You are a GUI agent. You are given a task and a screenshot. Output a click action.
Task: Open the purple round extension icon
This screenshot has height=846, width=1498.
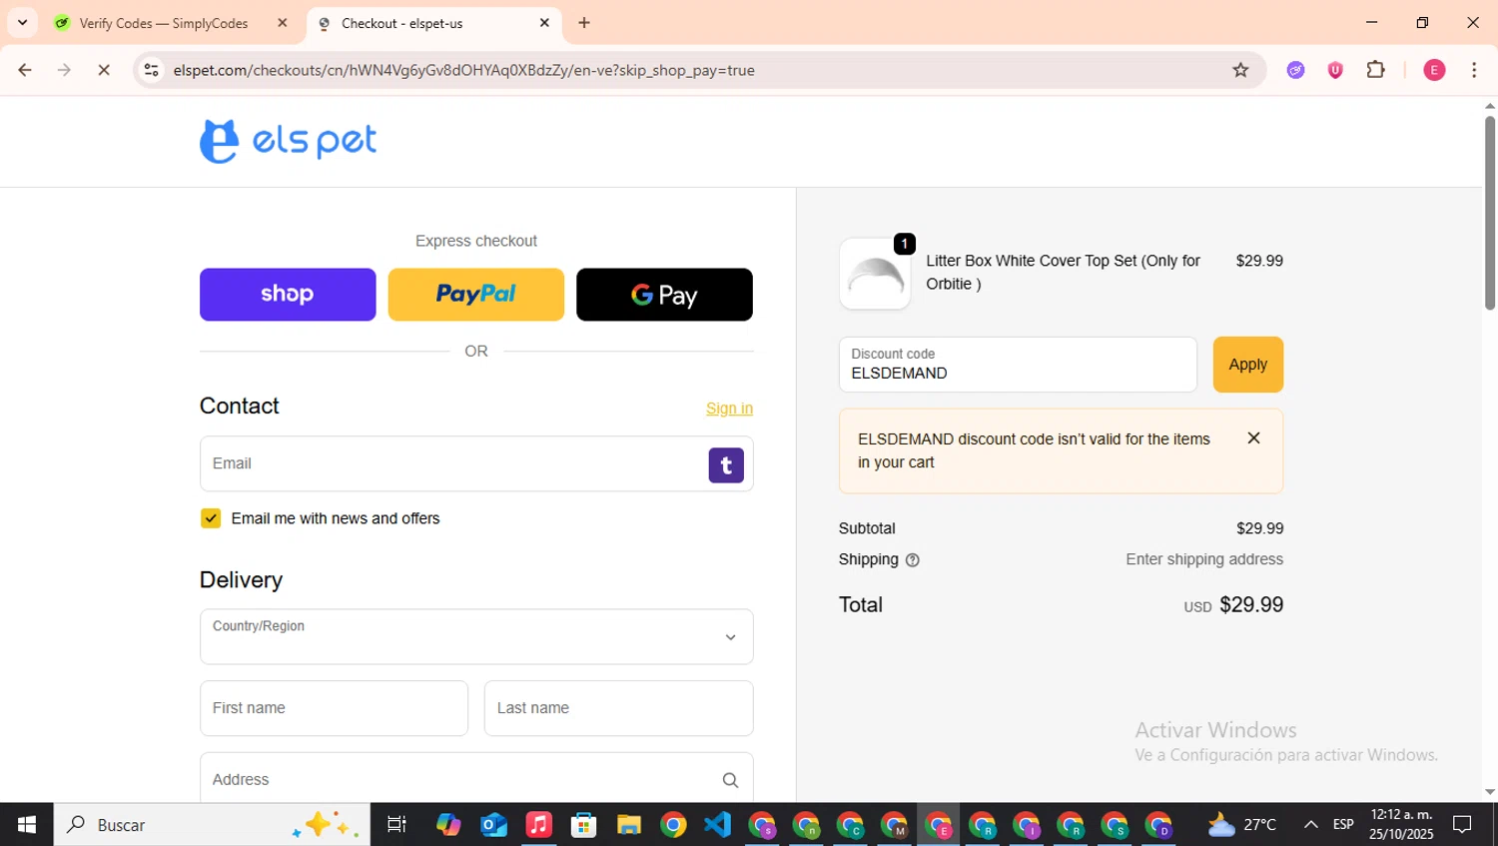click(x=1296, y=70)
